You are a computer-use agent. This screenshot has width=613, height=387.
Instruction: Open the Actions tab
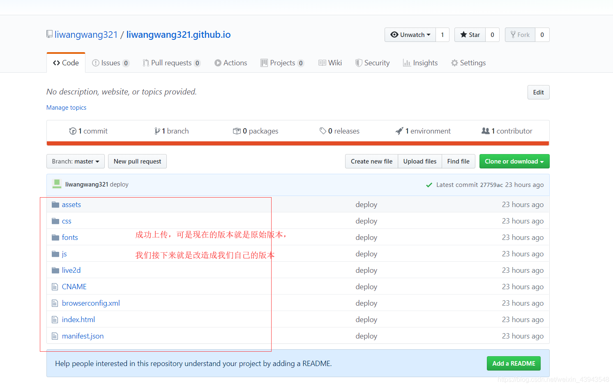(231, 63)
